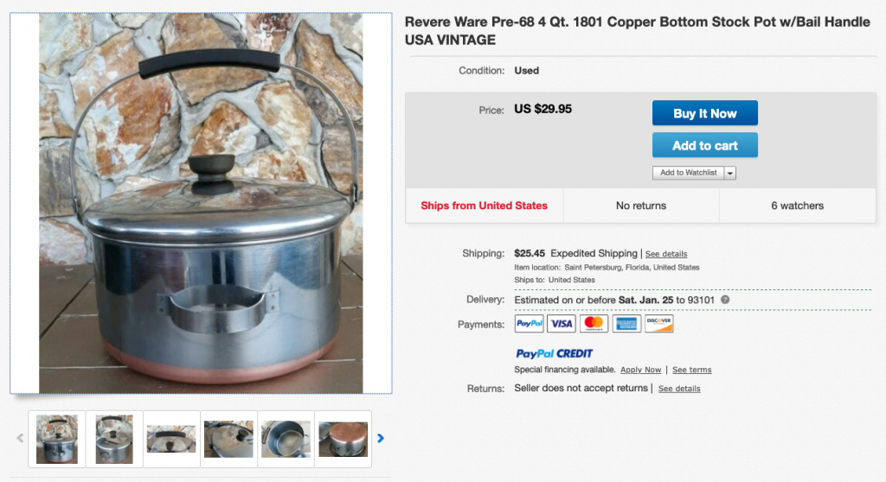Select the first pot thumbnail with the stone wall
Viewport: 886px width, 482px height.
pyautogui.click(x=57, y=439)
